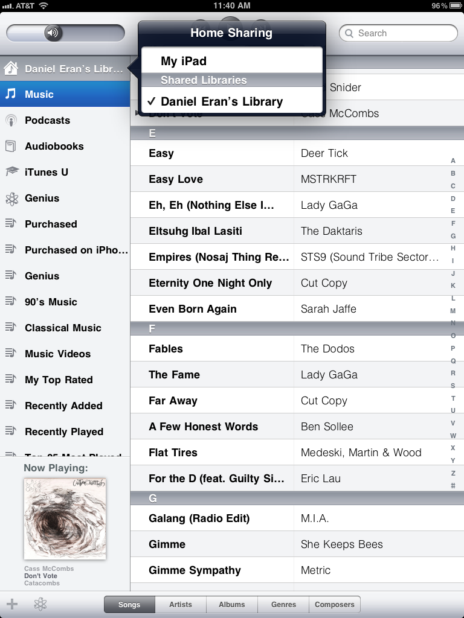Click artist She Keeps Bees

click(342, 544)
